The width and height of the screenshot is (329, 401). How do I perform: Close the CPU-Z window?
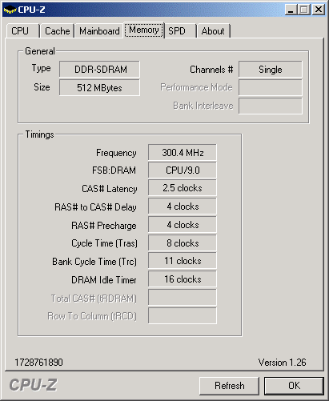319,10
